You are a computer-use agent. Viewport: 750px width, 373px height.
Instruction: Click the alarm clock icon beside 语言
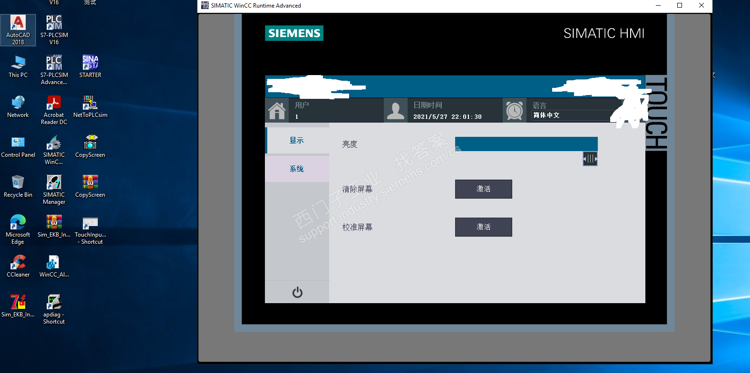[515, 110]
